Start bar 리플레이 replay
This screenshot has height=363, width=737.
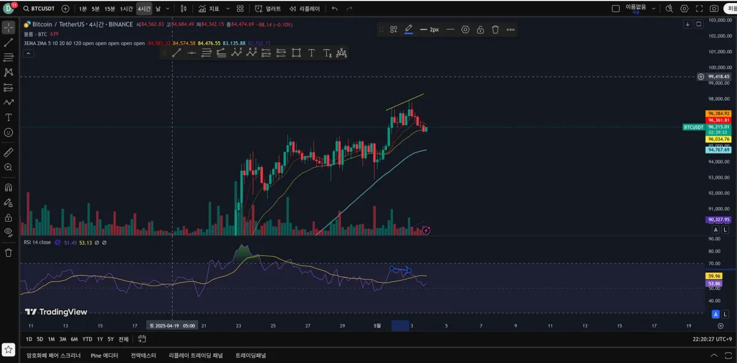point(305,9)
